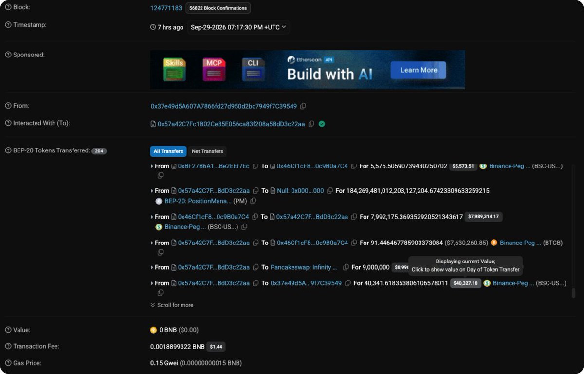This screenshot has width=584, height=374.
Task: Open the Null: 0x000...000 address link
Action: [x=300, y=191]
